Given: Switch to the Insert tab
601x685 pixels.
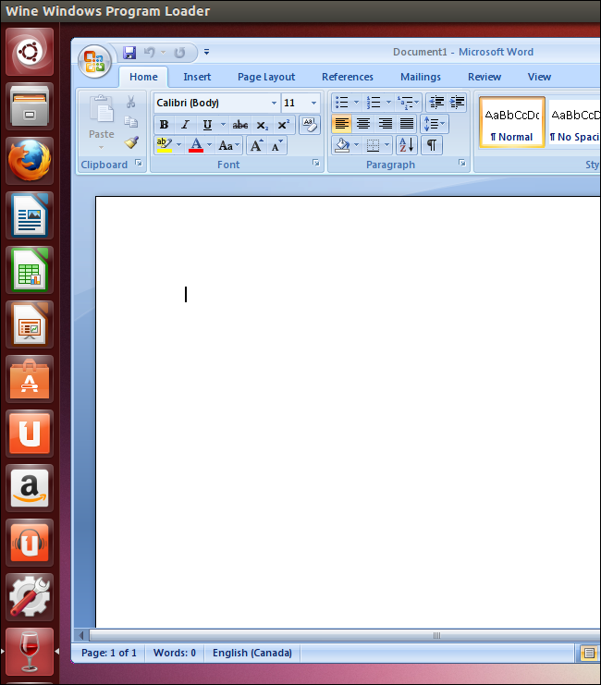Looking at the screenshot, I should [x=197, y=77].
